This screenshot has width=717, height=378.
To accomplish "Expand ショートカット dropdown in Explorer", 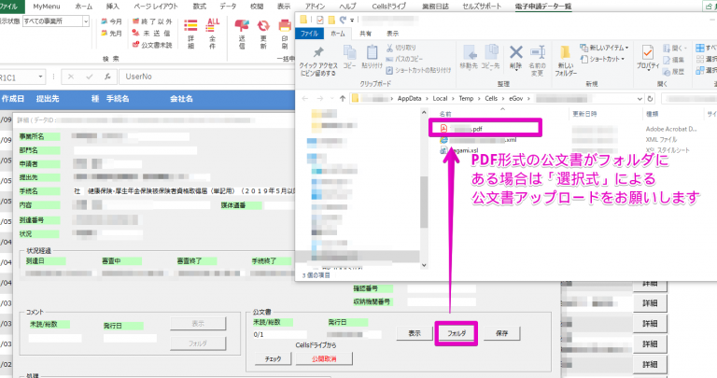I will 623,59.
